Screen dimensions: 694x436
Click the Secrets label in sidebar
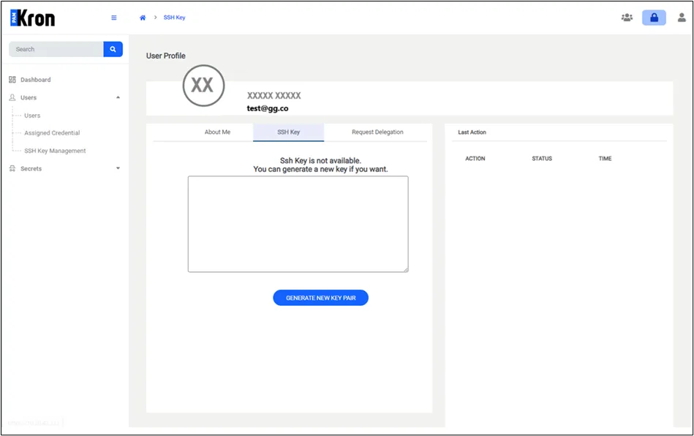[31, 169]
